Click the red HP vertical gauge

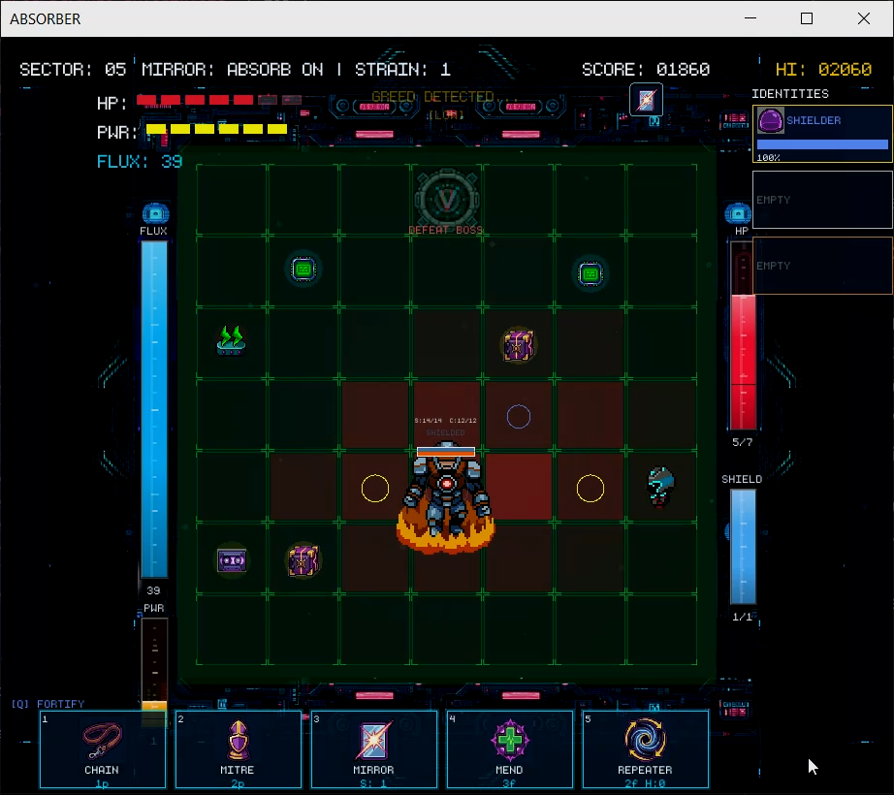[x=743, y=335]
